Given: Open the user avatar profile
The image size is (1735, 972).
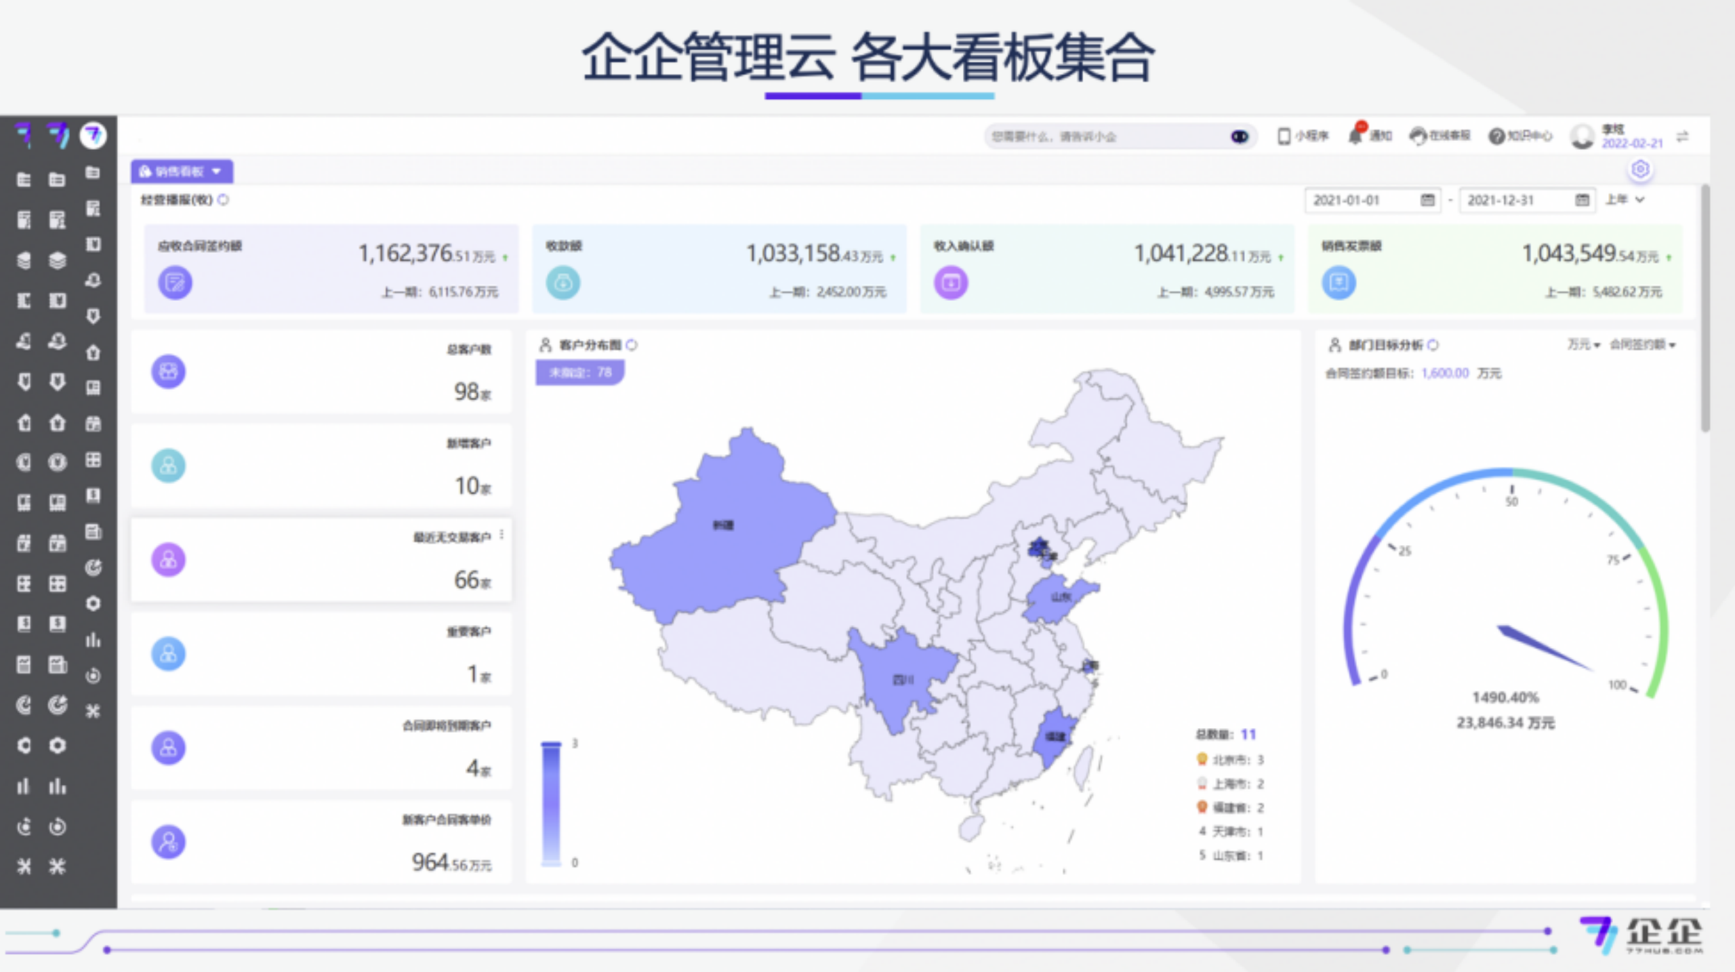Looking at the screenshot, I should (x=1583, y=136).
